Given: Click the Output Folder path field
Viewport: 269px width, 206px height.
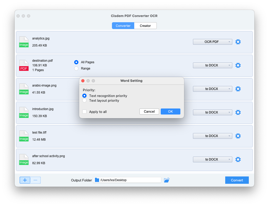Looking at the screenshot, I should pyautogui.click(x=127, y=180).
